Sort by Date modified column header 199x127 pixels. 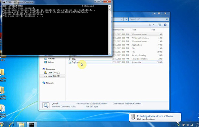(118, 30)
